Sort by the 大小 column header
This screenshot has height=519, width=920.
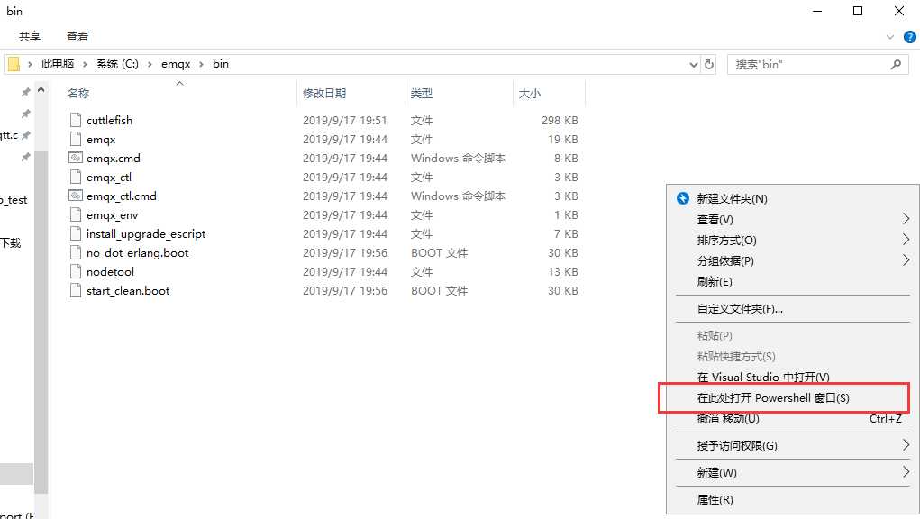[529, 93]
